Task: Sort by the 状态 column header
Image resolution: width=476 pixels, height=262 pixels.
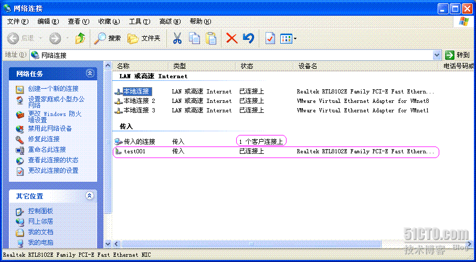Action: (264, 66)
